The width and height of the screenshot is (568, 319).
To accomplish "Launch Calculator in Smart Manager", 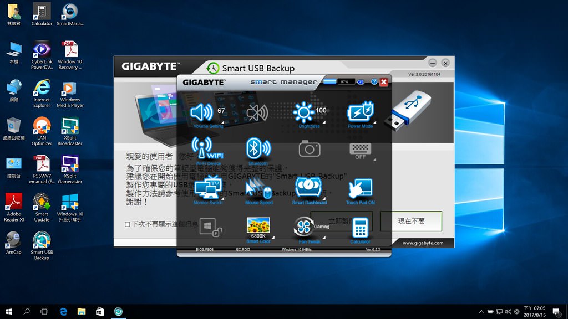I will click(x=360, y=228).
